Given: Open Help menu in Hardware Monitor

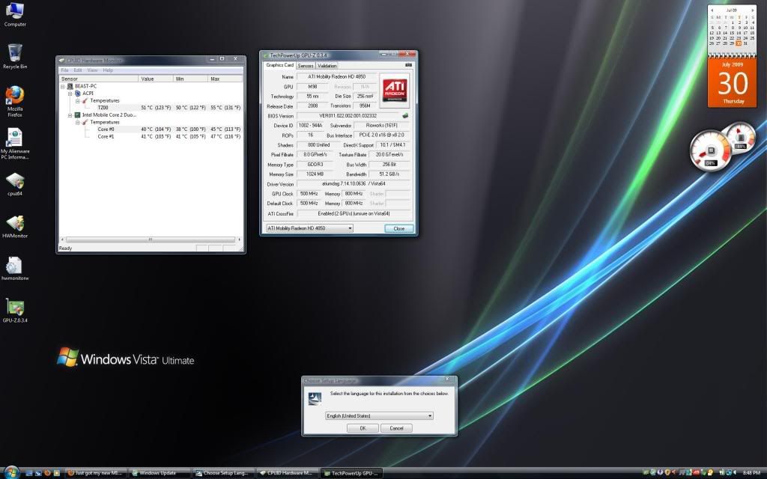Looking at the screenshot, I should [108, 70].
